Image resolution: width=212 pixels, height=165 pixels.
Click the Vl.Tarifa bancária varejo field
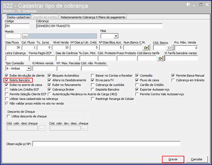click(182, 58)
